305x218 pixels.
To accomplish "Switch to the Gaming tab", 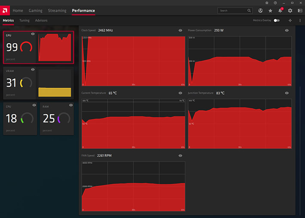I will click(35, 10).
